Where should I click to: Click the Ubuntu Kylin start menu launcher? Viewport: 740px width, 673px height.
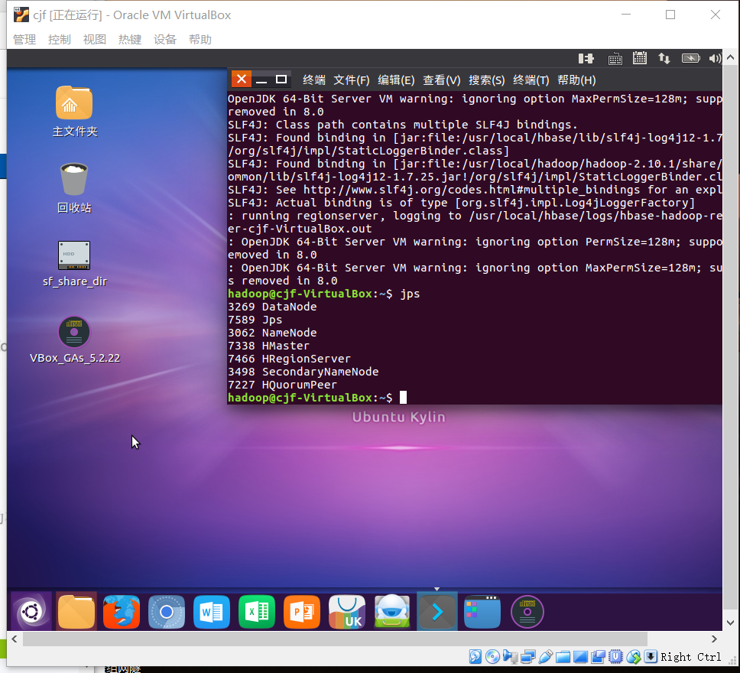(x=31, y=612)
